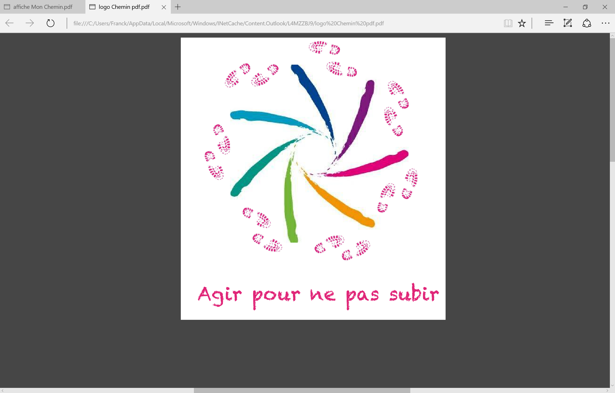Open Reading view book icon

(508, 23)
